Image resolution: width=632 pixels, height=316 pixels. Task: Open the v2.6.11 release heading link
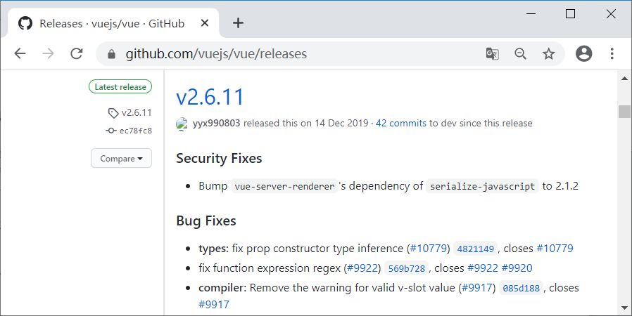tap(210, 98)
